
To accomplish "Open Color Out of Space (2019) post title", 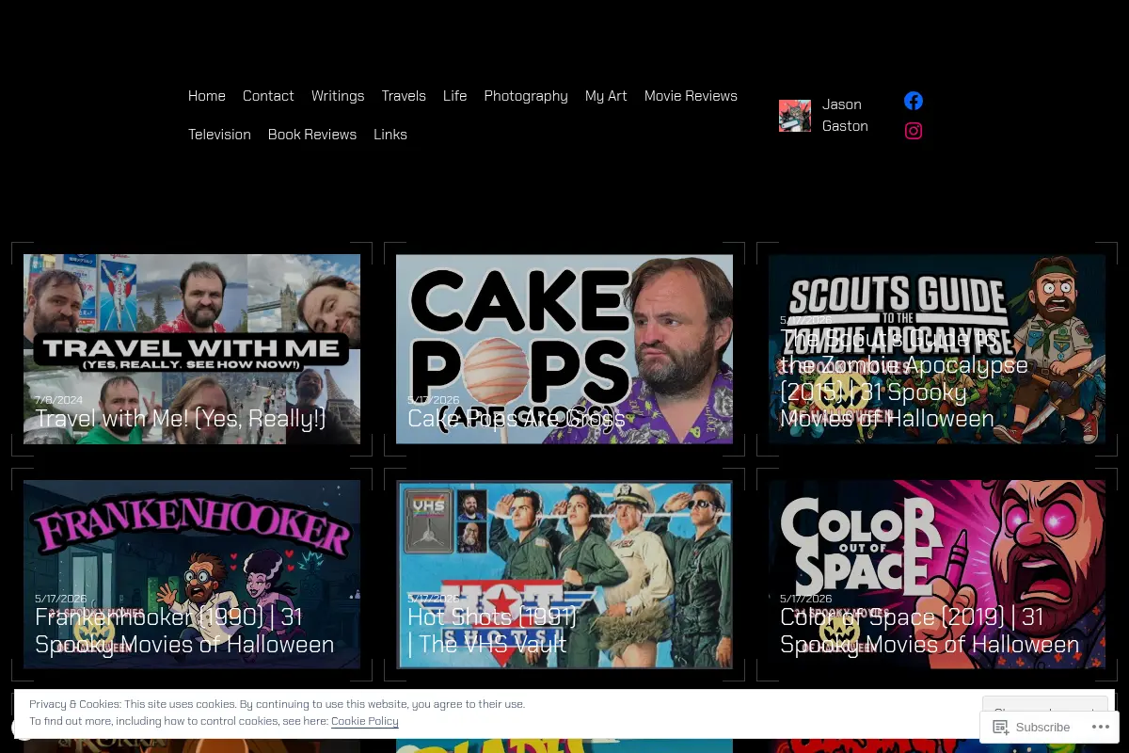I will point(930,631).
